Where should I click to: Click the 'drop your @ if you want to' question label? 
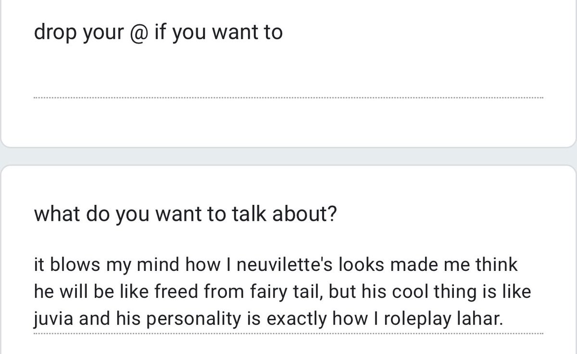pos(158,33)
